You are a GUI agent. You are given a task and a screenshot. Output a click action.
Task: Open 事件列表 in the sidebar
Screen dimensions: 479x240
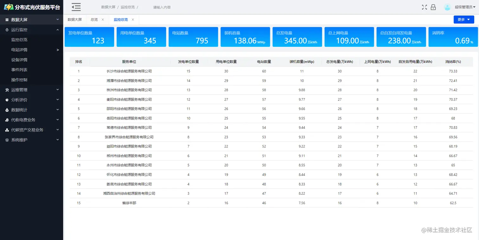[19, 70]
